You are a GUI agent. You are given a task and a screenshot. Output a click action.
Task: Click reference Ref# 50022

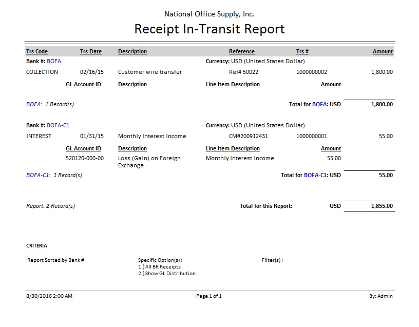pos(243,72)
